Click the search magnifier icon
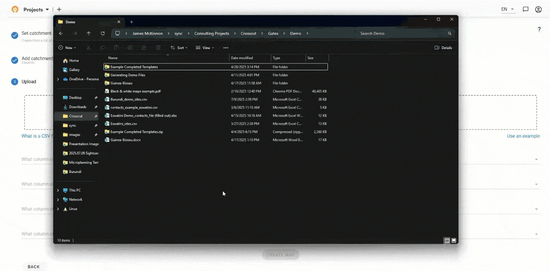Viewport: 550px width, 271px height. point(450,34)
